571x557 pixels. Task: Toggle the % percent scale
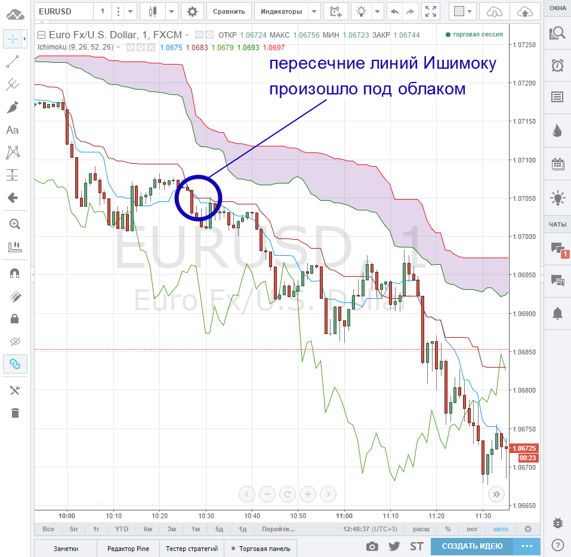click(x=448, y=529)
